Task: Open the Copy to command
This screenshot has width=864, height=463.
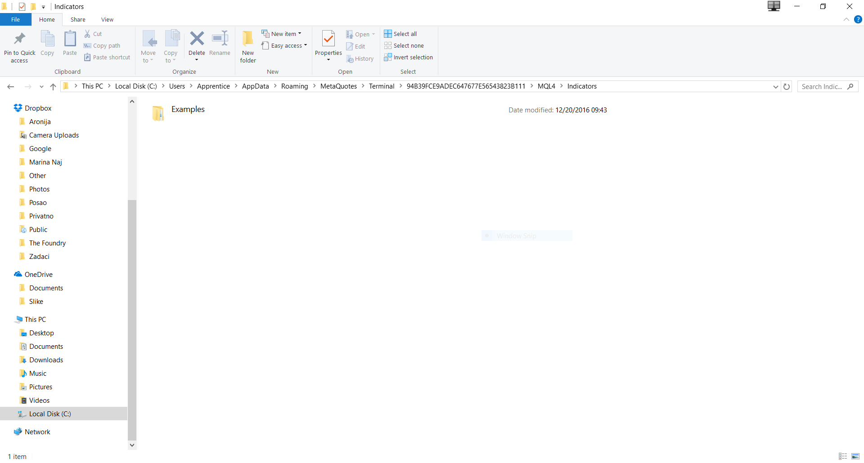Action: (171, 47)
